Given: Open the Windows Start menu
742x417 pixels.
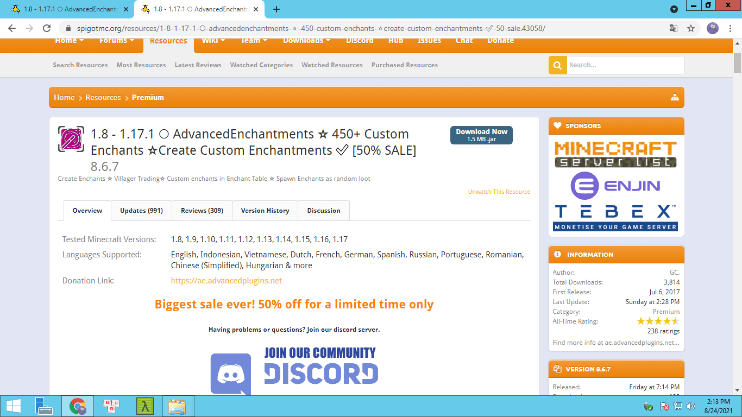Looking at the screenshot, I should pos(13,406).
